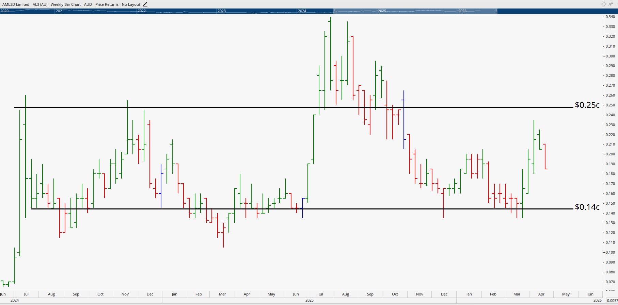Click the Dec 2024 label on the date axis
Screen dimensions: 618x305
click(150, 294)
